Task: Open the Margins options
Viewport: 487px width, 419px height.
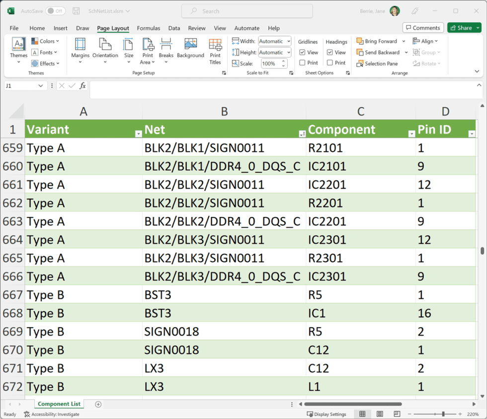Action: [80, 51]
